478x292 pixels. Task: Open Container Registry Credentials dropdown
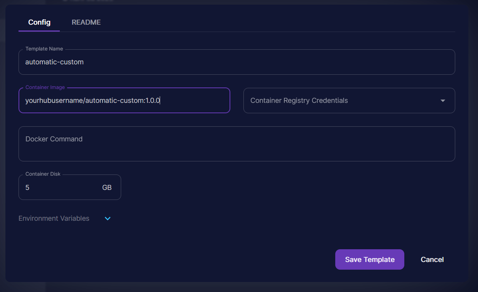click(349, 101)
